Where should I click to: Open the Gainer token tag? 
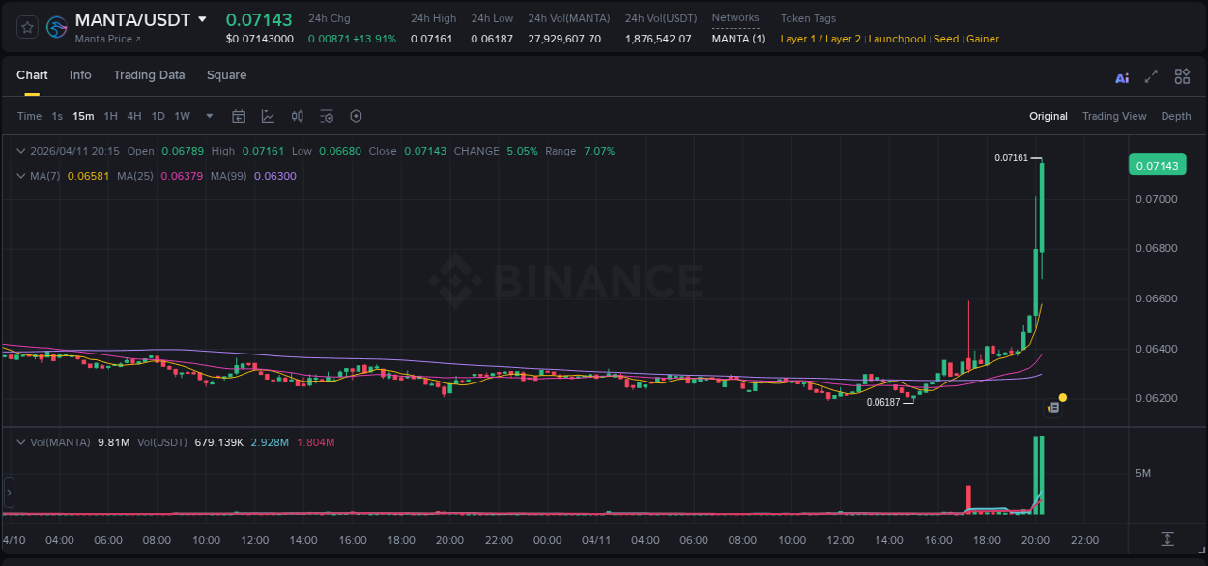point(983,39)
